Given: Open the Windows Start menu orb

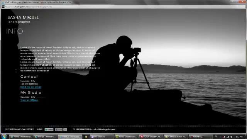Looking at the screenshot, I should [x=4, y=136].
